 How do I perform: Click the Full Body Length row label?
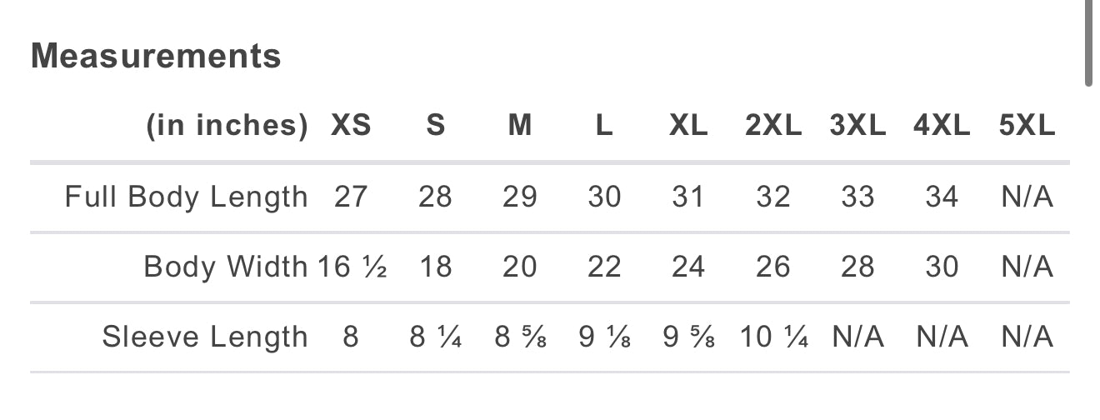187,197
